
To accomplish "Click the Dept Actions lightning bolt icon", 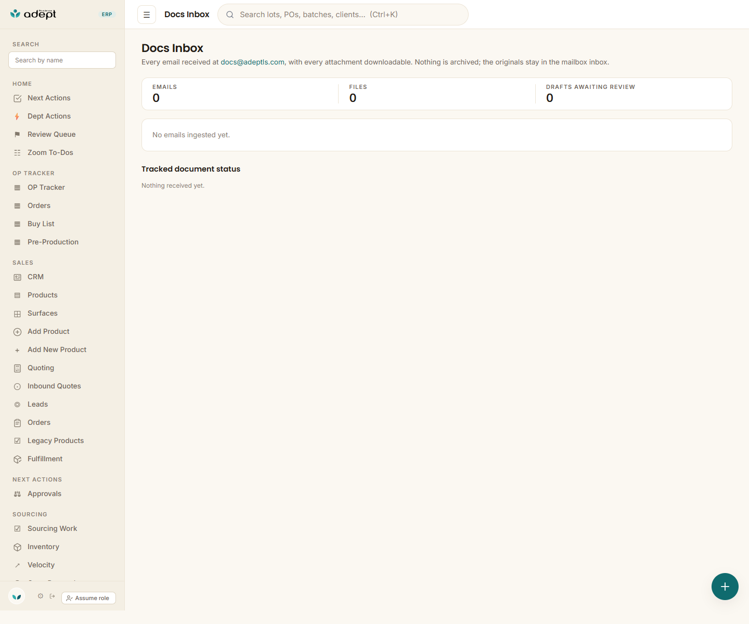I will click(x=17, y=116).
